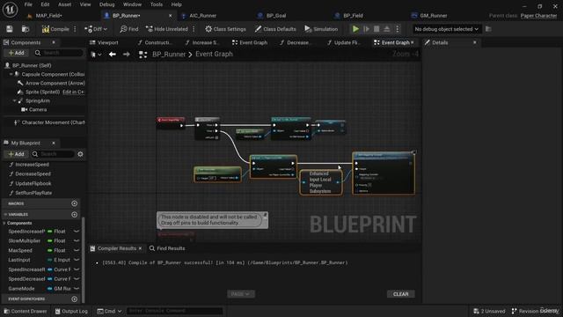The image size is (563, 317).
Task: Click the Paper Character parent class link
Action: coord(538,16)
